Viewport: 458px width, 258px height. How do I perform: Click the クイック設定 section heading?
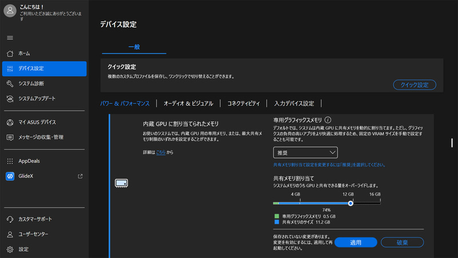pyautogui.click(x=122, y=67)
